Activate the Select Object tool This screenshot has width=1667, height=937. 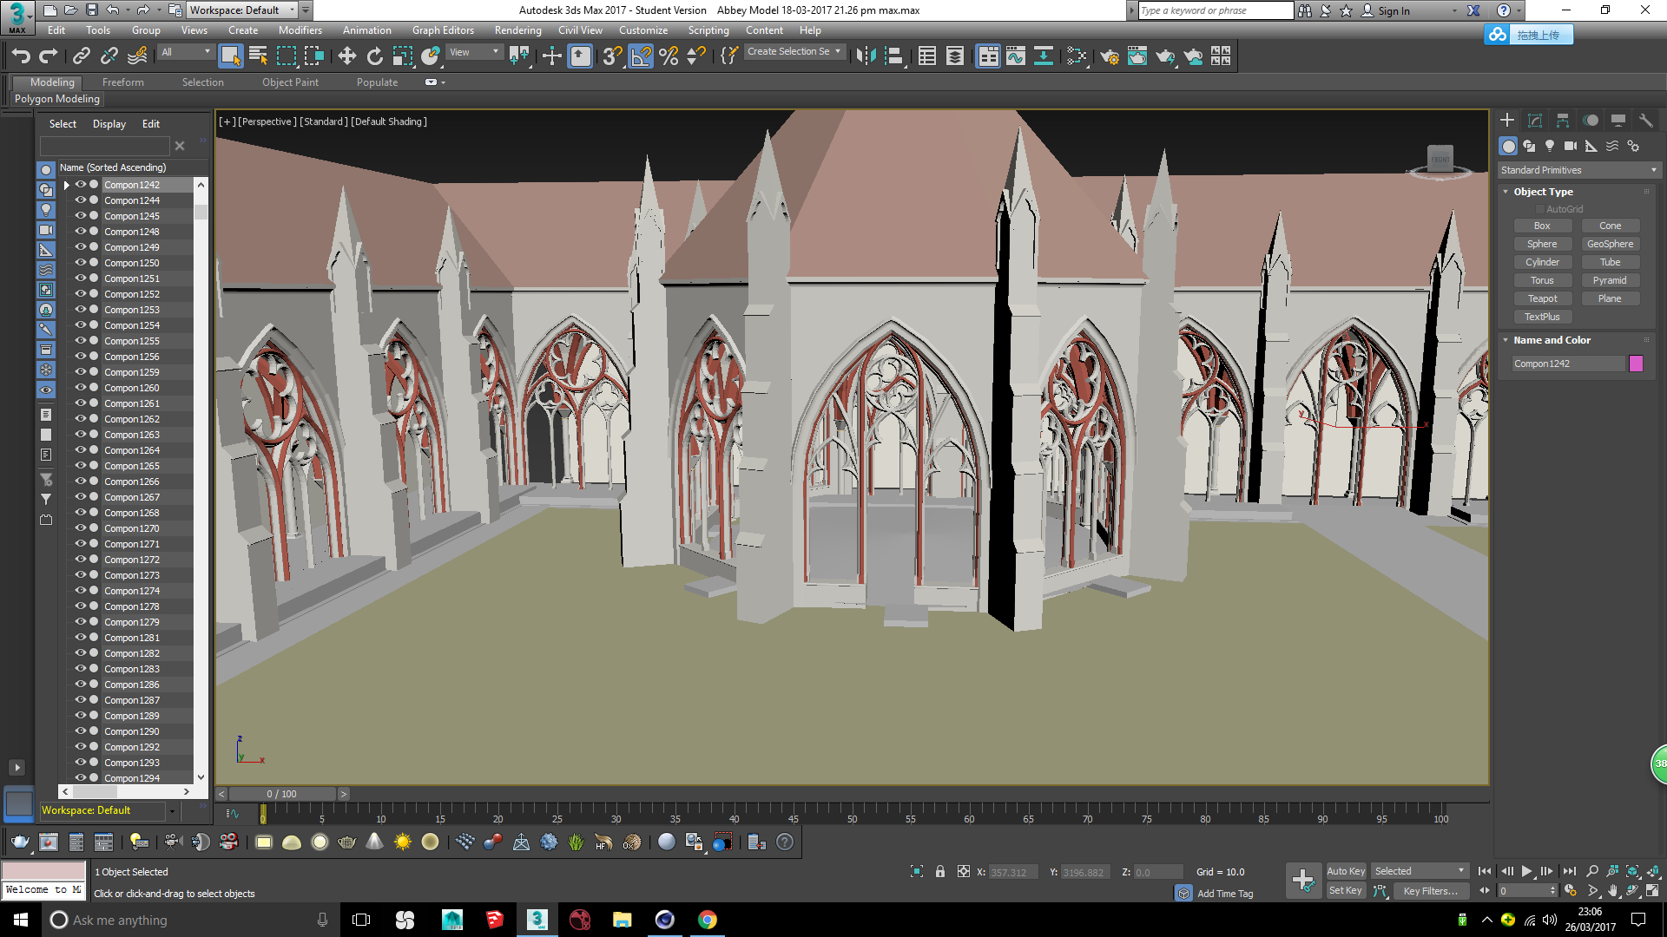point(230,56)
